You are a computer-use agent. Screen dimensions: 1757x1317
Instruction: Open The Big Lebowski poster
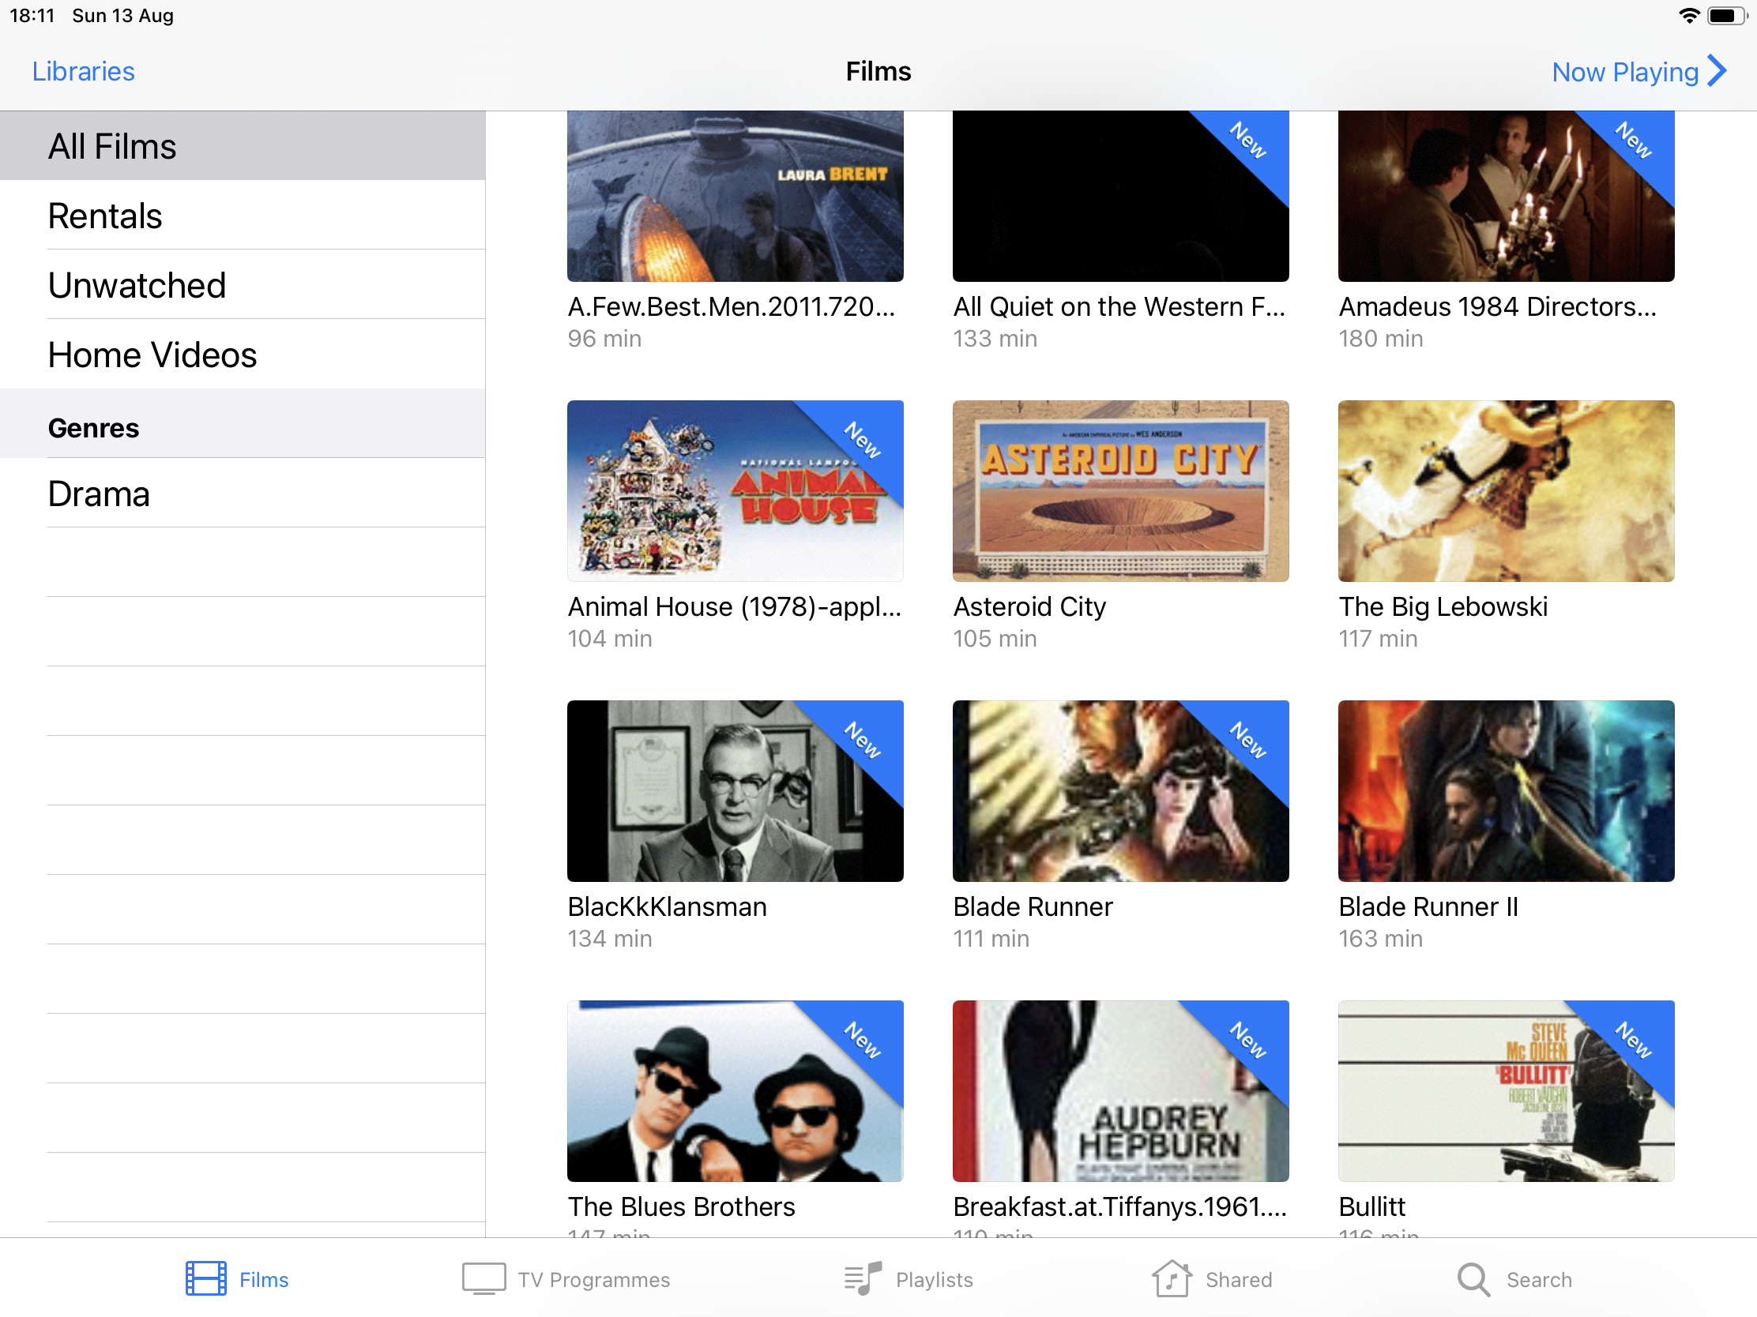(1505, 490)
